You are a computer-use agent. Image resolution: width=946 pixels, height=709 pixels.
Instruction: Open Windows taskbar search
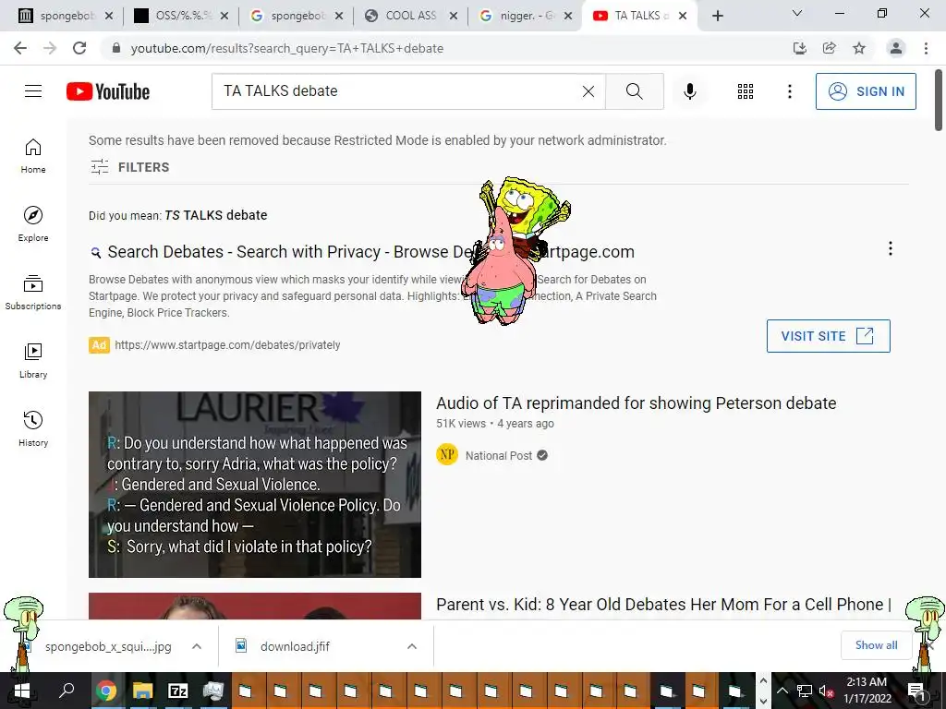(67, 691)
